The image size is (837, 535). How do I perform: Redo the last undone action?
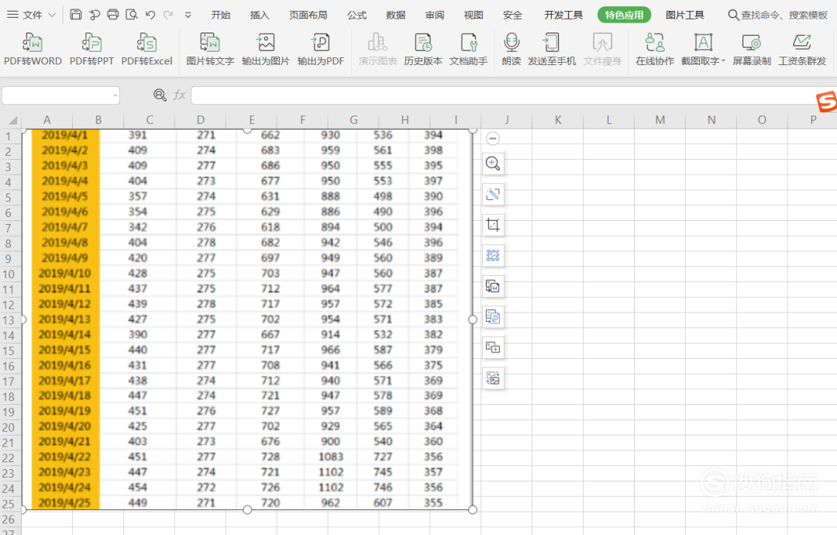(x=168, y=15)
